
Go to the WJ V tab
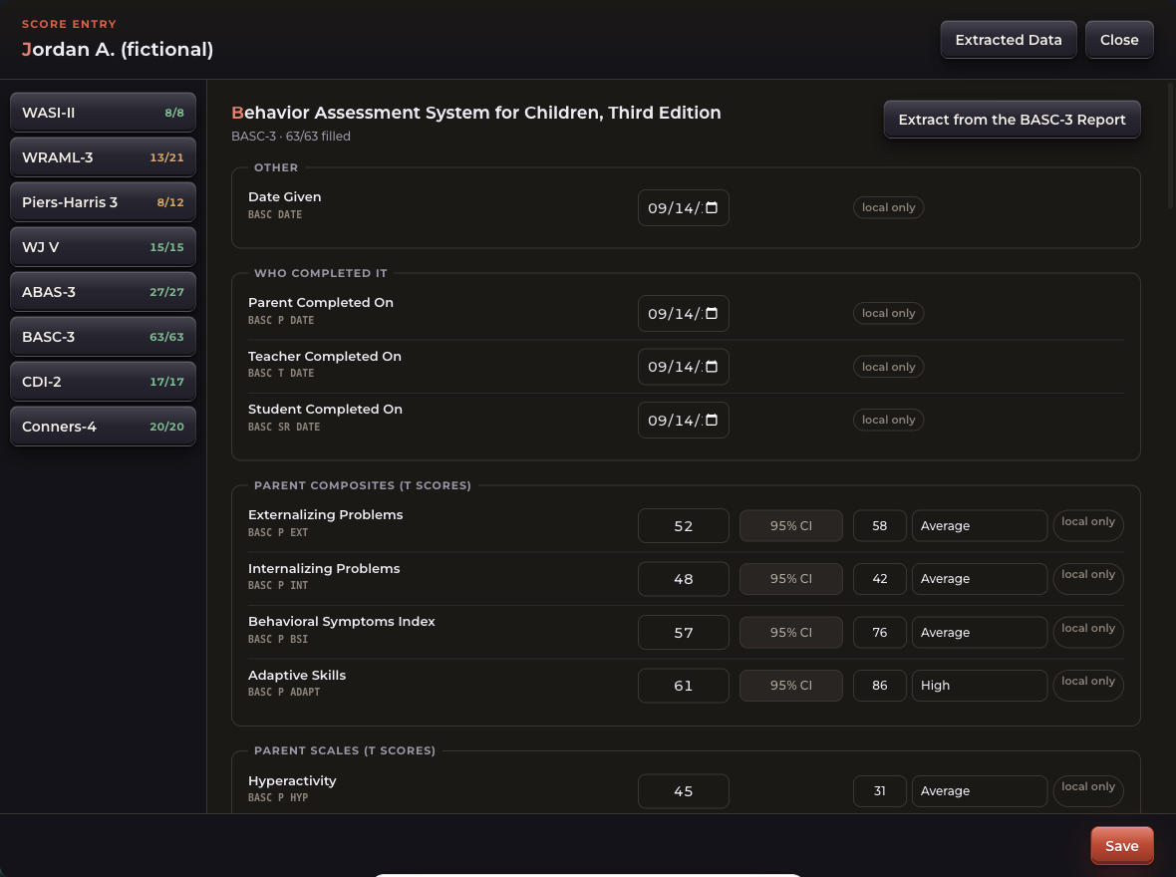point(103,247)
